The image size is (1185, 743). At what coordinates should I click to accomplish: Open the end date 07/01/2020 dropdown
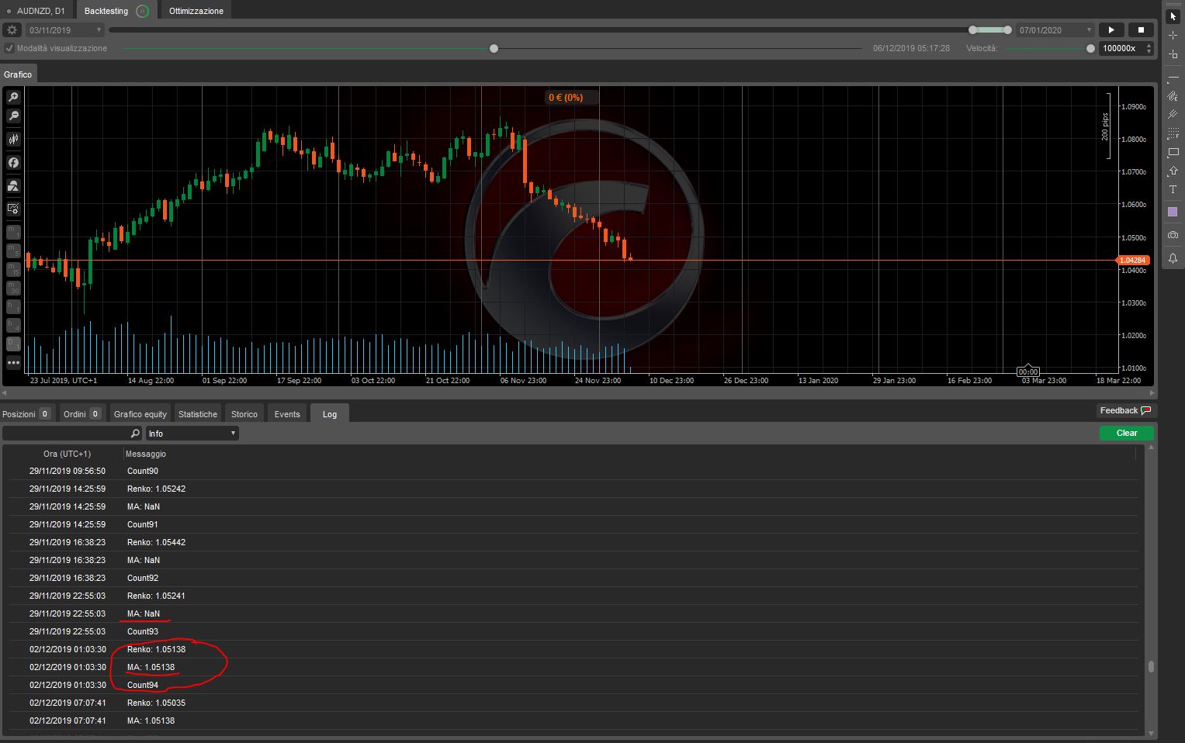(1055, 30)
